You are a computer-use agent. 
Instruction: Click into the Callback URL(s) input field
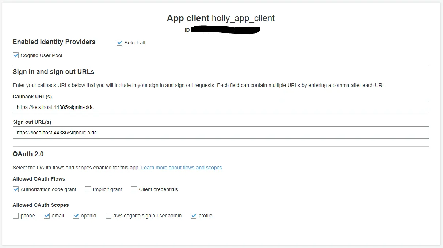click(x=221, y=107)
